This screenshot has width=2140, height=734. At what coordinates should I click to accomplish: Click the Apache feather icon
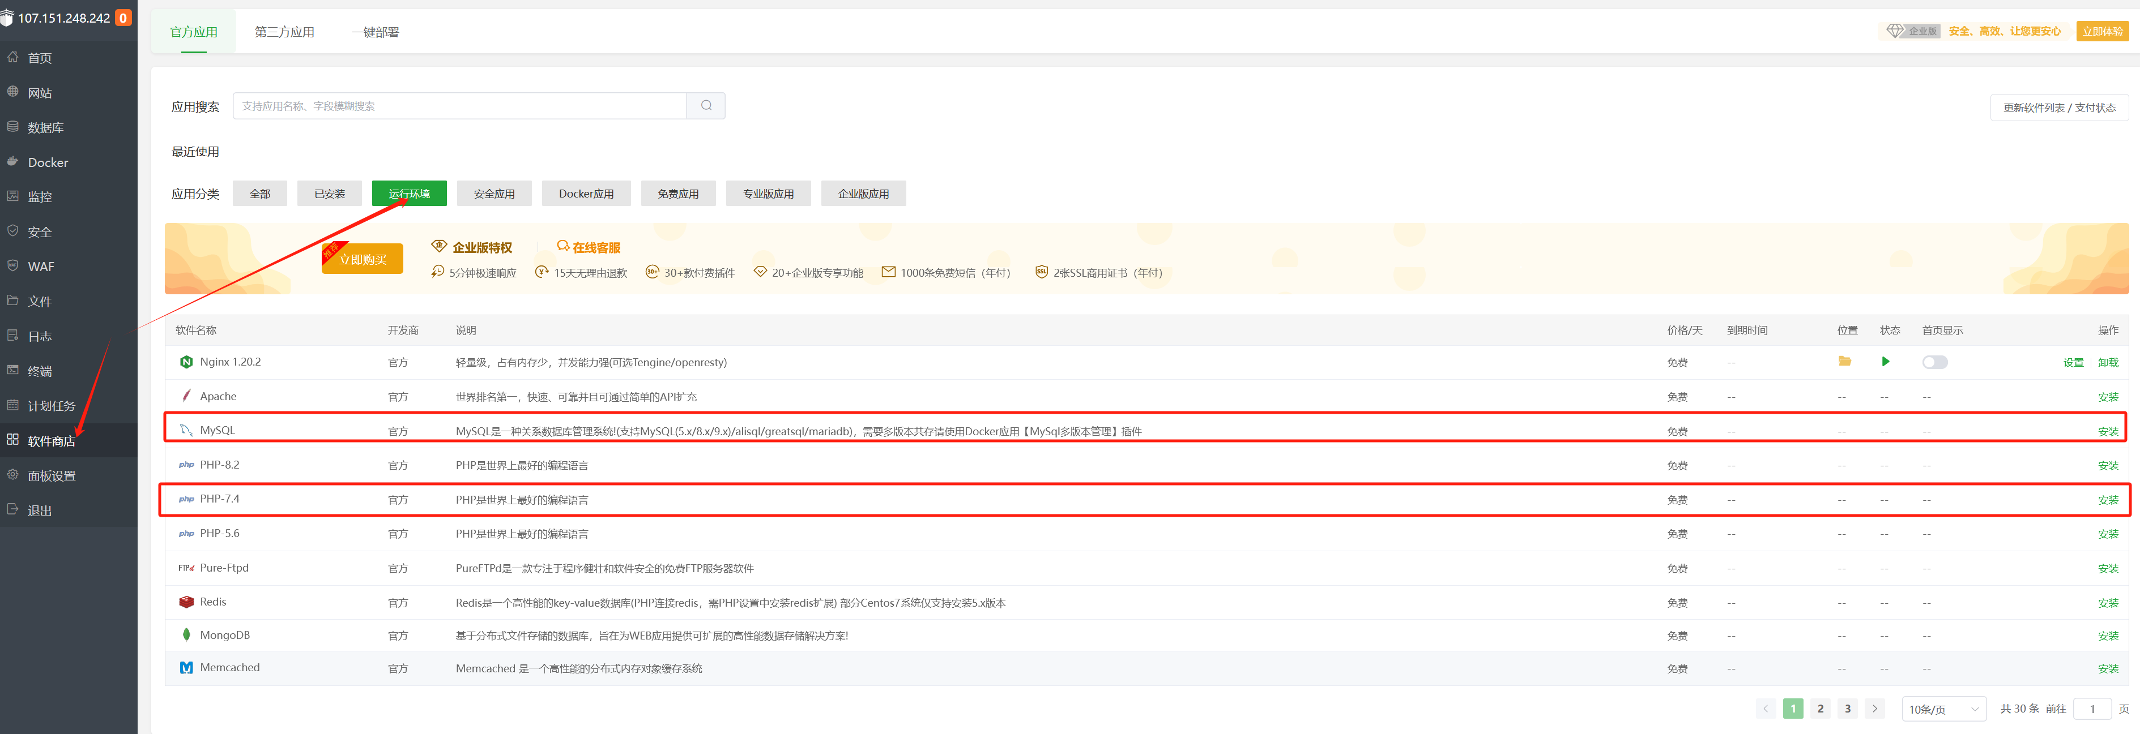(186, 396)
